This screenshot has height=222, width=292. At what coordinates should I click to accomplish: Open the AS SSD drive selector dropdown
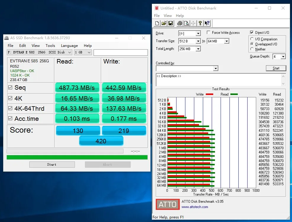pyautogui.click(x=70, y=53)
